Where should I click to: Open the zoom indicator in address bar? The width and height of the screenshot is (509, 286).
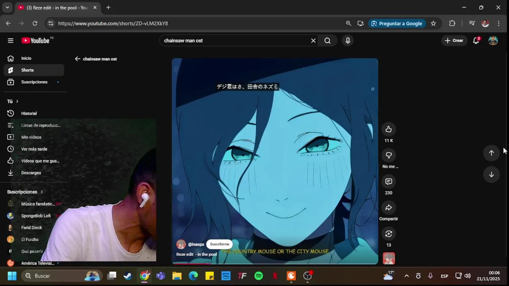click(x=349, y=23)
